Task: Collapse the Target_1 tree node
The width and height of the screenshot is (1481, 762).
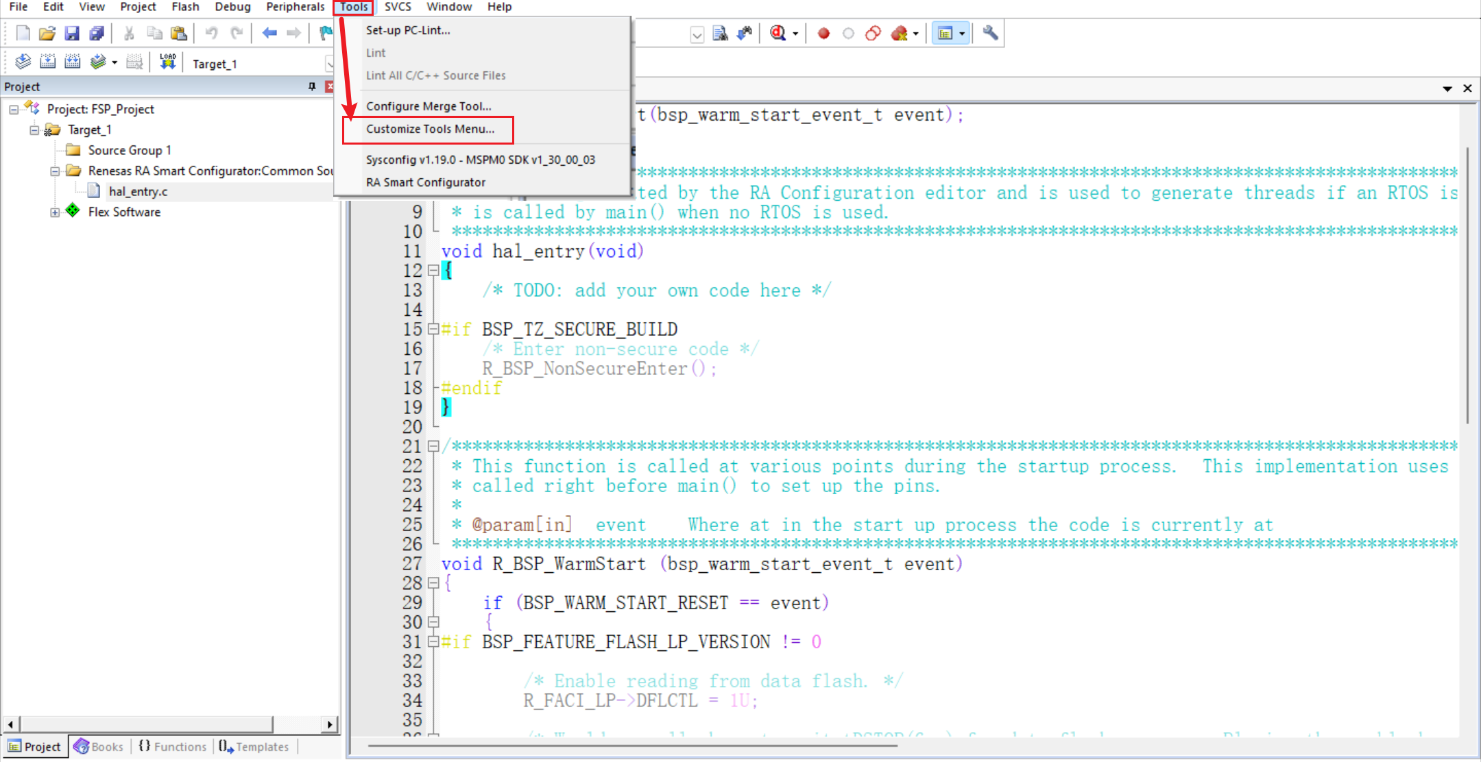Action: pyautogui.click(x=34, y=130)
